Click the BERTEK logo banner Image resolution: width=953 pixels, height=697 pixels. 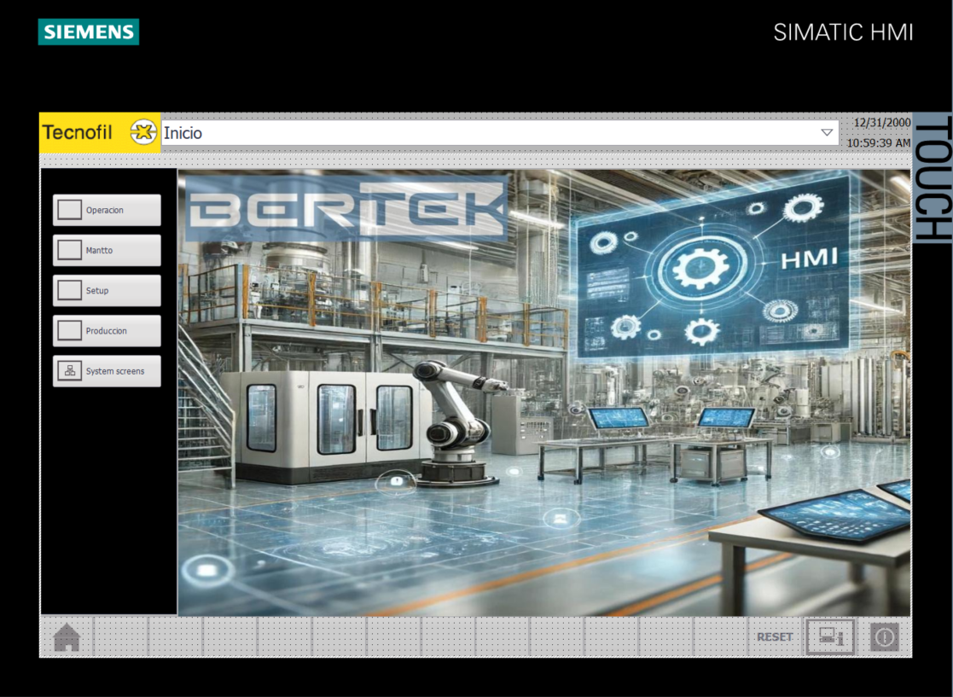pos(346,210)
